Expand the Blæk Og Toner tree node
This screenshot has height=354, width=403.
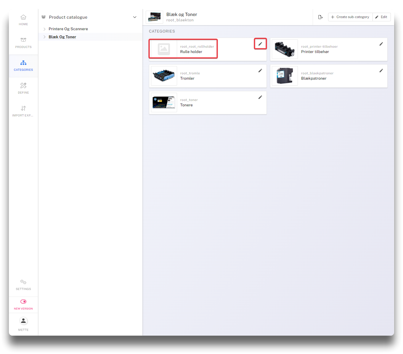[x=44, y=37]
